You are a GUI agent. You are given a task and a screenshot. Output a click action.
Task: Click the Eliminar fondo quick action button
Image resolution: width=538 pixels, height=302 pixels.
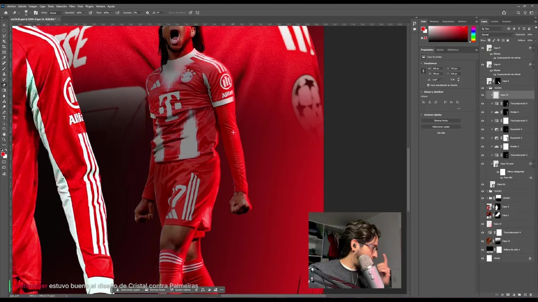click(441, 121)
